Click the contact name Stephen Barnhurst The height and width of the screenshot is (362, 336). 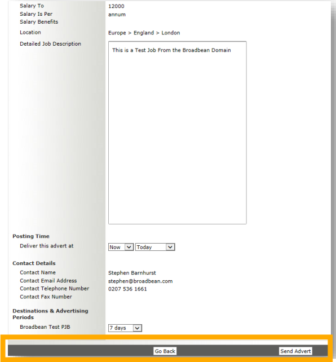[x=132, y=273]
